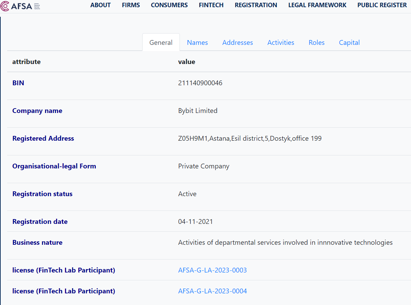Open the LEGAL FRAMEWORK menu
Viewport: 411px width, 305px height.
coord(317,5)
